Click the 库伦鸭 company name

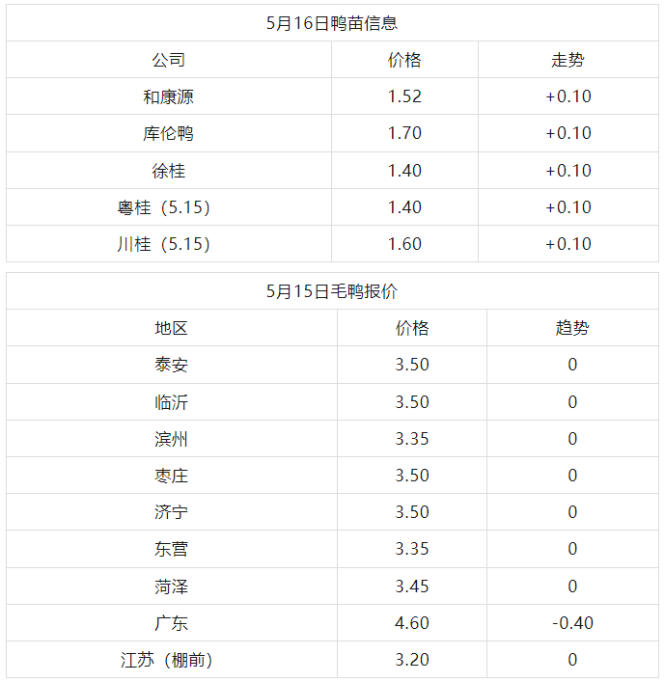pyautogui.click(x=169, y=133)
